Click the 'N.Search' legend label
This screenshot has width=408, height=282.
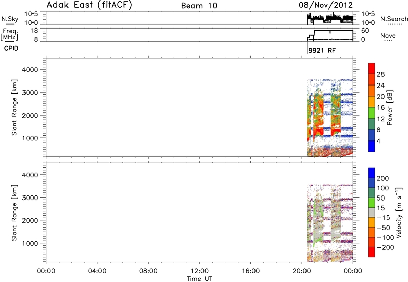(x=394, y=19)
